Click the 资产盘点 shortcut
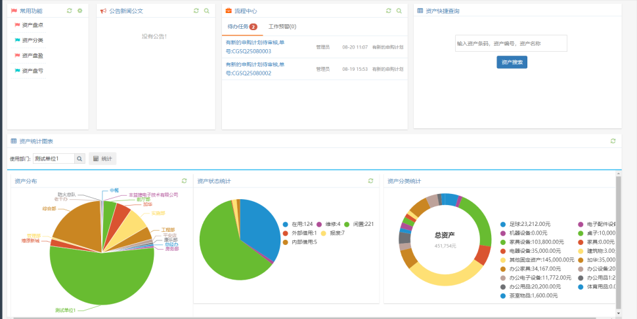The image size is (637, 319). pyautogui.click(x=32, y=25)
